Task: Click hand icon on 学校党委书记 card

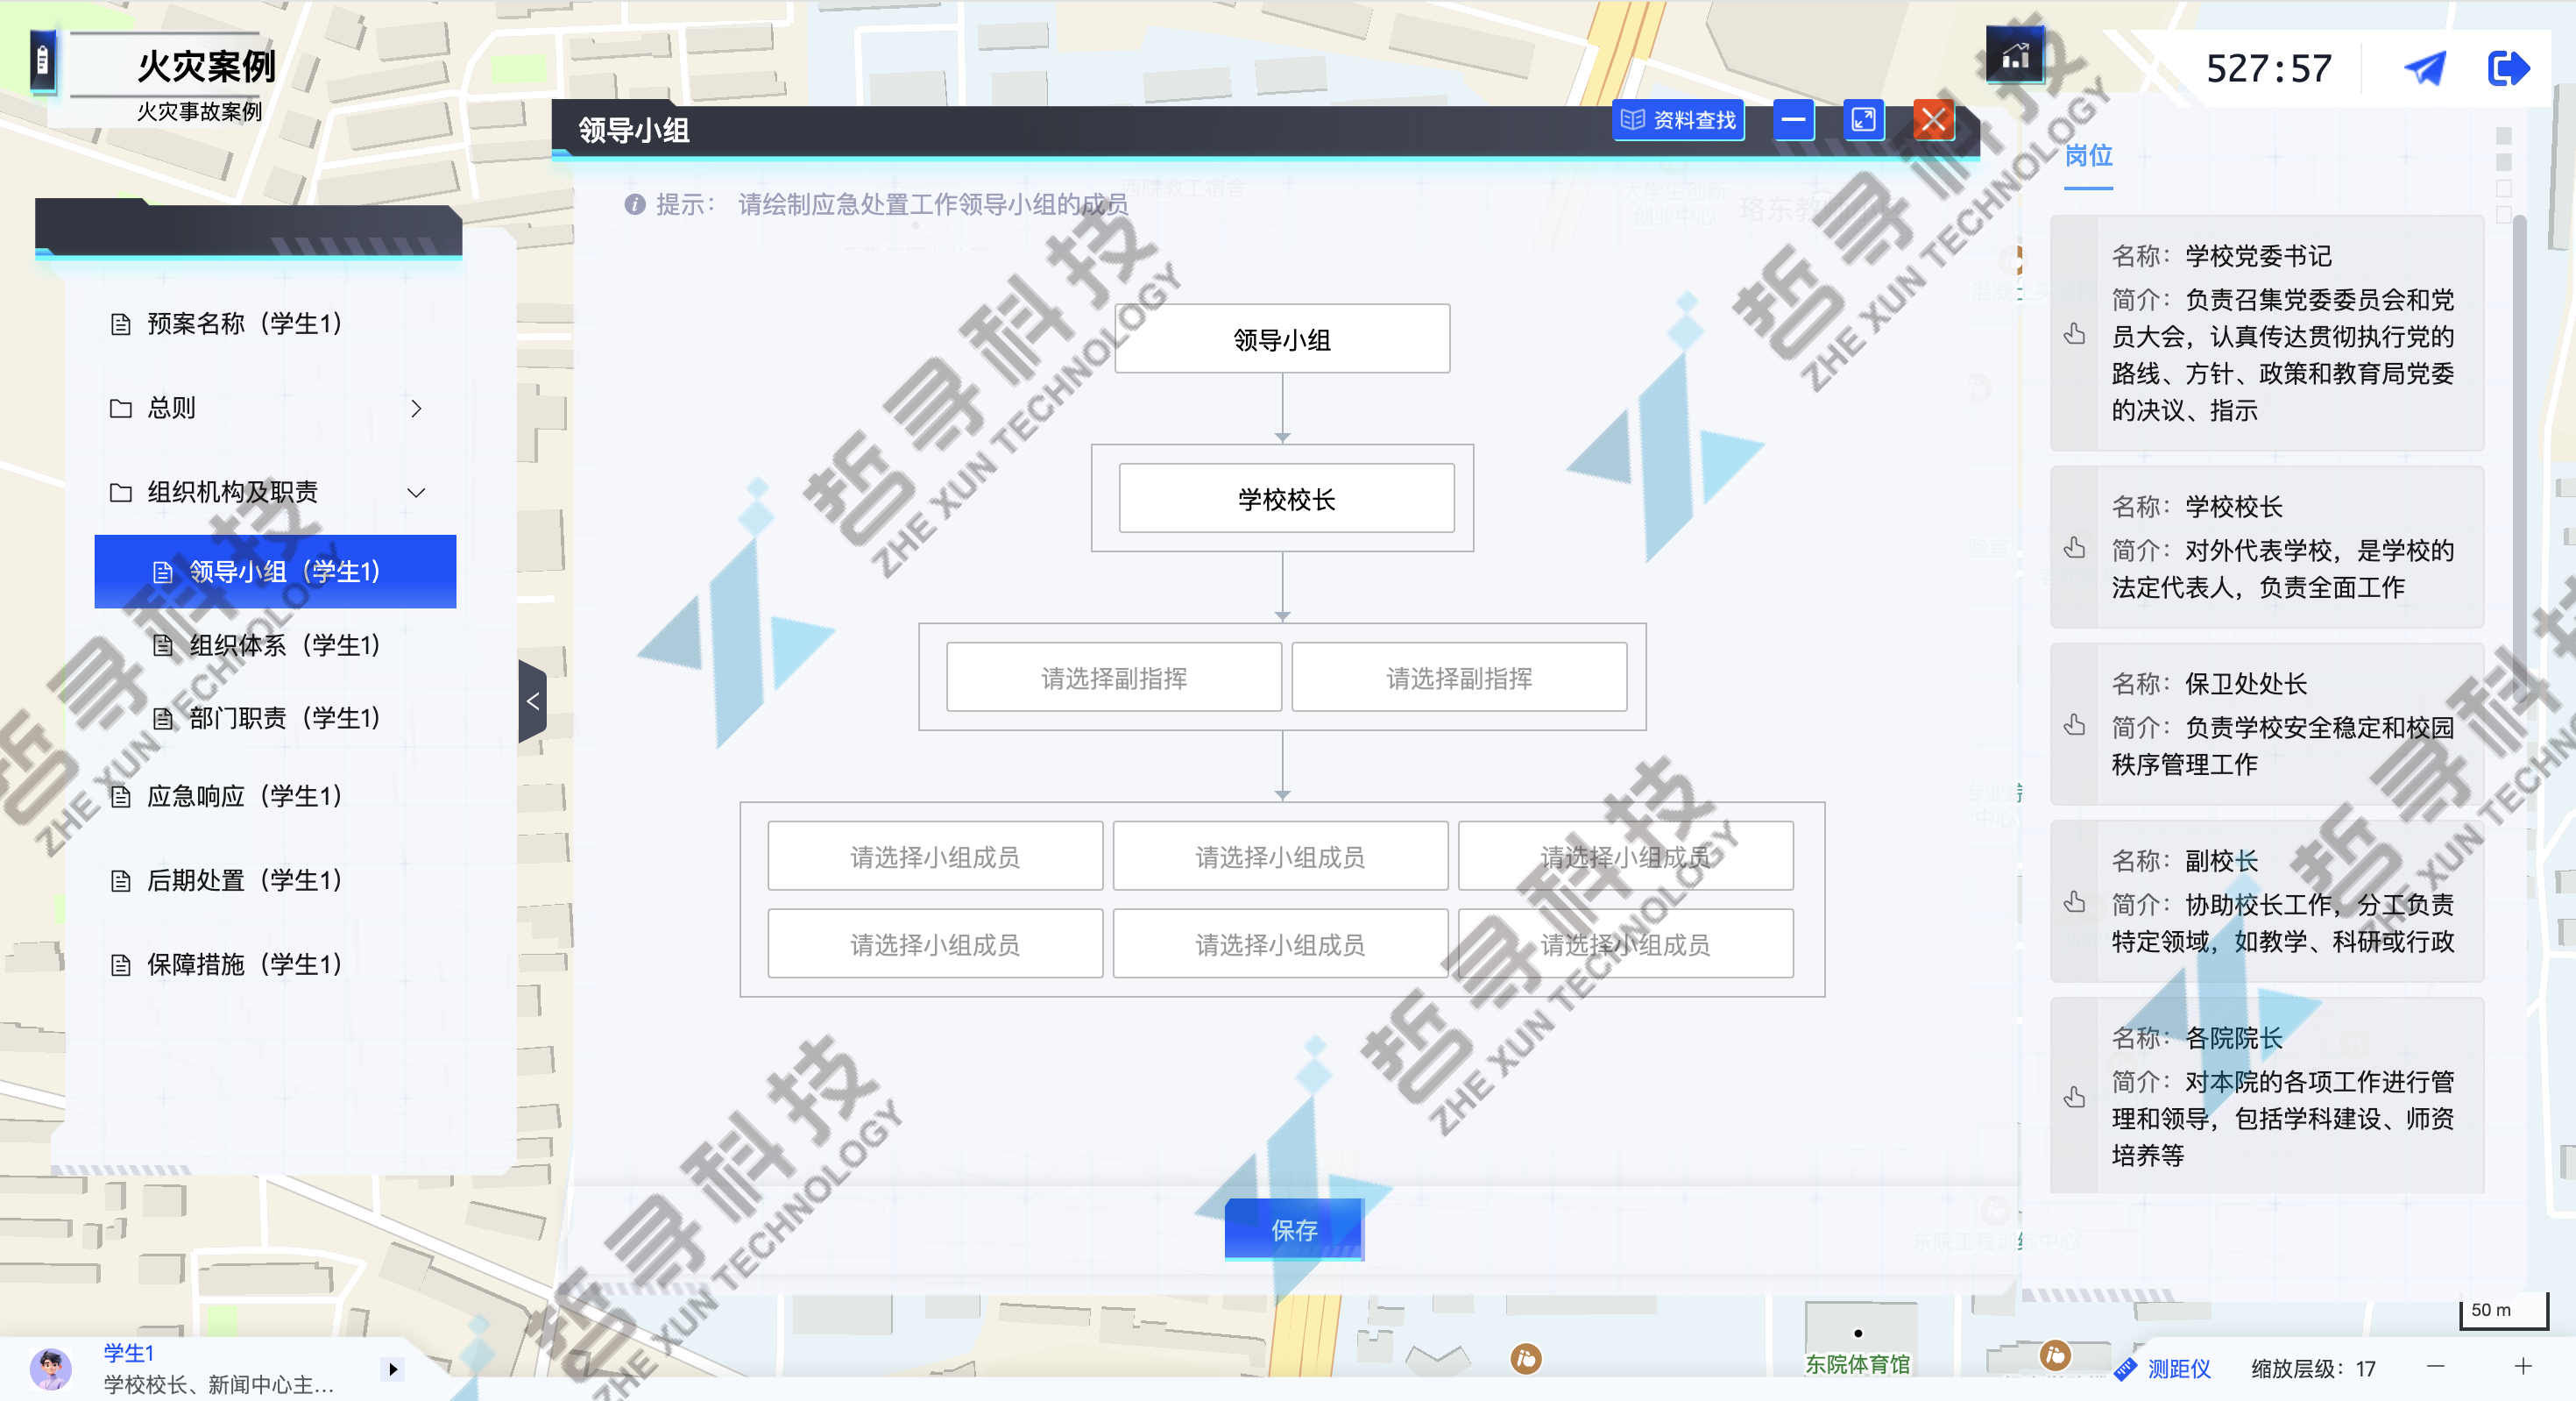Action: (x=2075, y=333)
